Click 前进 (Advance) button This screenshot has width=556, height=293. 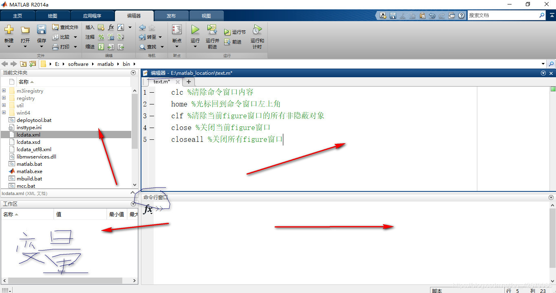click(233, 41)
